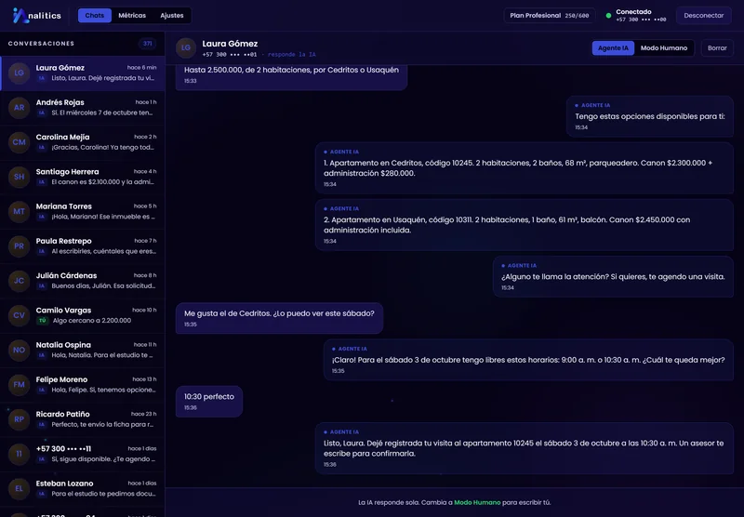
Task: Open Laura Gómez LG avatar in chat header
Action: (x=186, y=48)
